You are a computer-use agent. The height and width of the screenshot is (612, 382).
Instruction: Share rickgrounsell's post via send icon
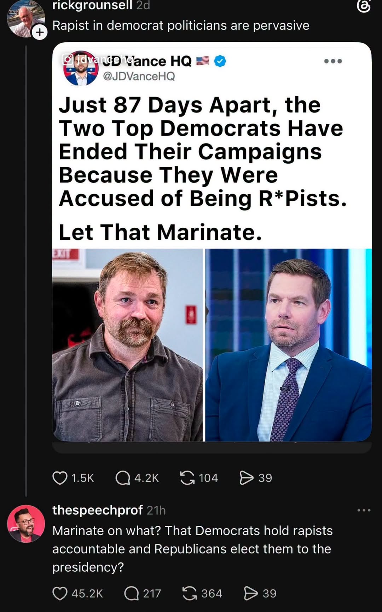[247, 478]
